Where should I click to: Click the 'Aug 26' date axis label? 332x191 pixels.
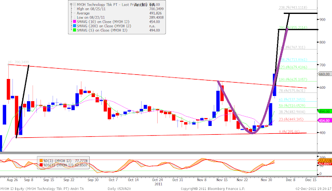pos(12,180)
